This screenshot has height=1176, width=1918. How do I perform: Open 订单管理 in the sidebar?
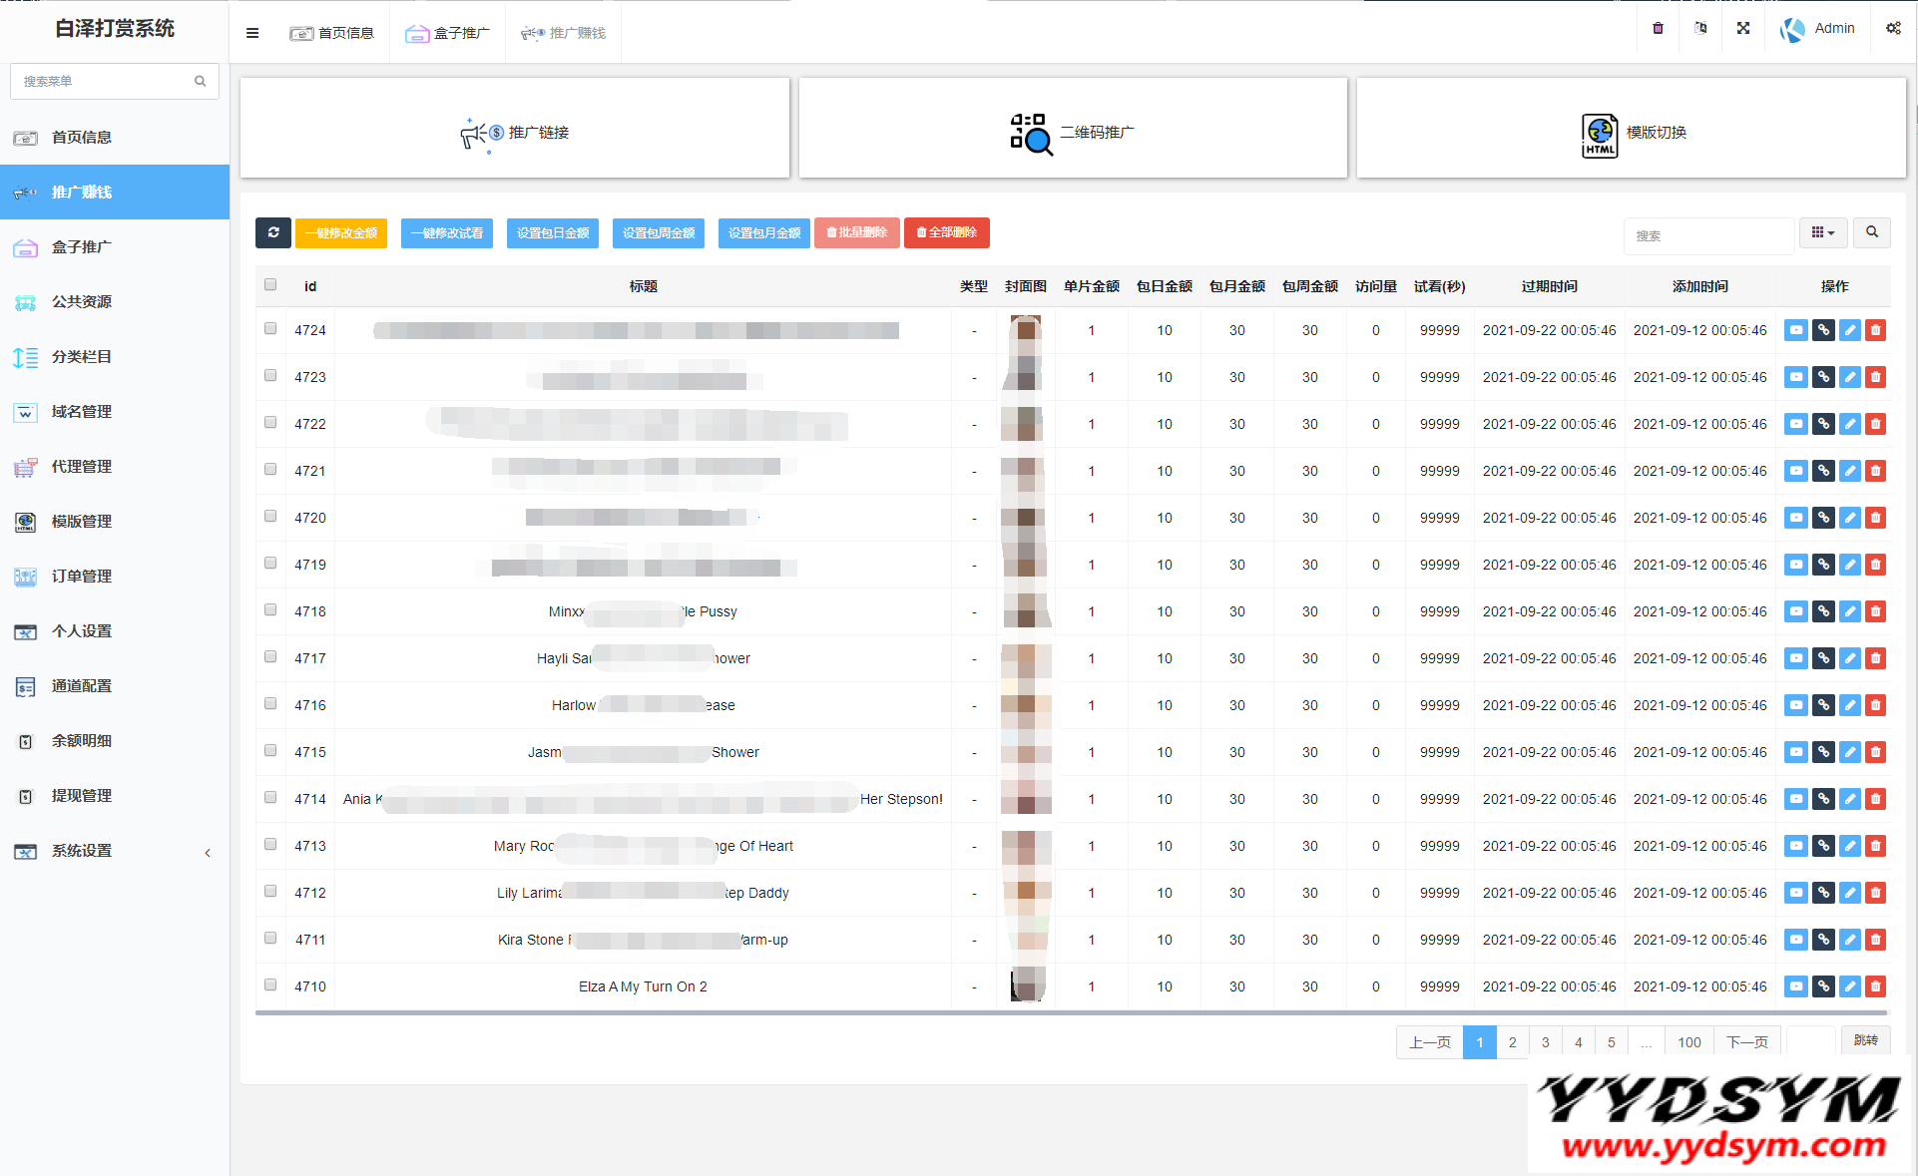pyautogui.click(x=82, y=577)
